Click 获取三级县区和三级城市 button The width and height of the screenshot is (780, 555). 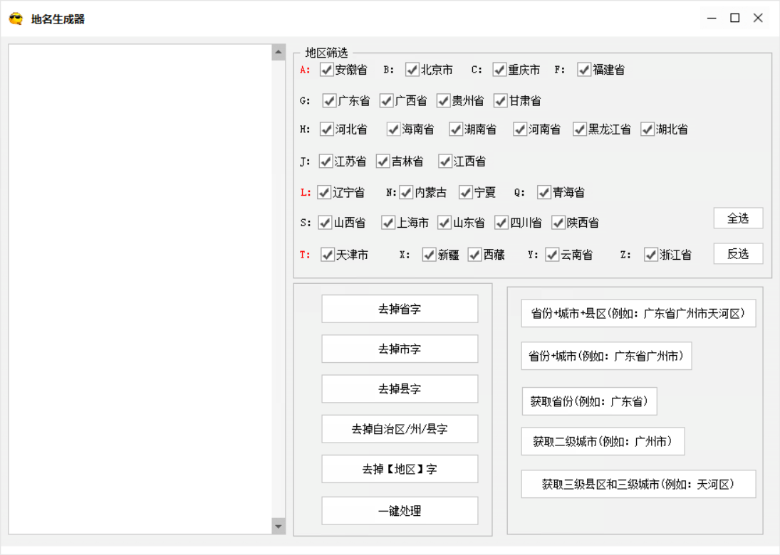[x=638, y=484]
